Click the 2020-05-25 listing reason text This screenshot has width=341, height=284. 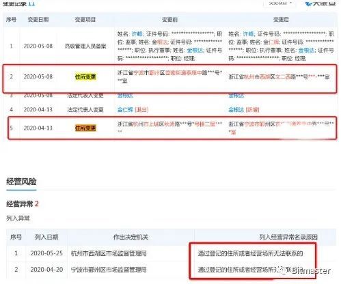250,253
